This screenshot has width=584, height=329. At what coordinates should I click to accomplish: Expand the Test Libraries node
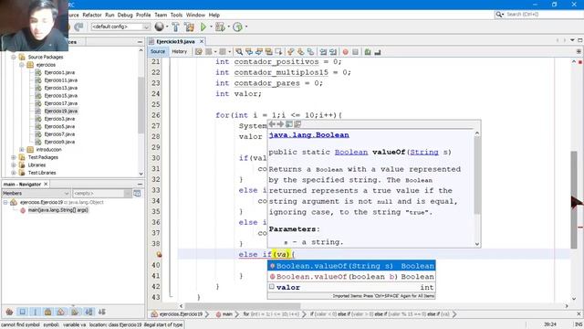point(14,173)
